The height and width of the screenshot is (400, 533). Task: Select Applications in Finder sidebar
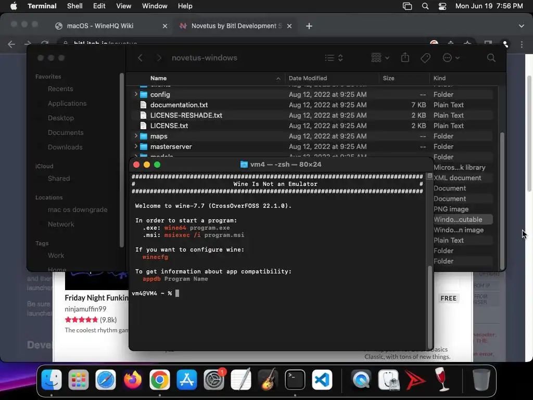coord(67,103)
